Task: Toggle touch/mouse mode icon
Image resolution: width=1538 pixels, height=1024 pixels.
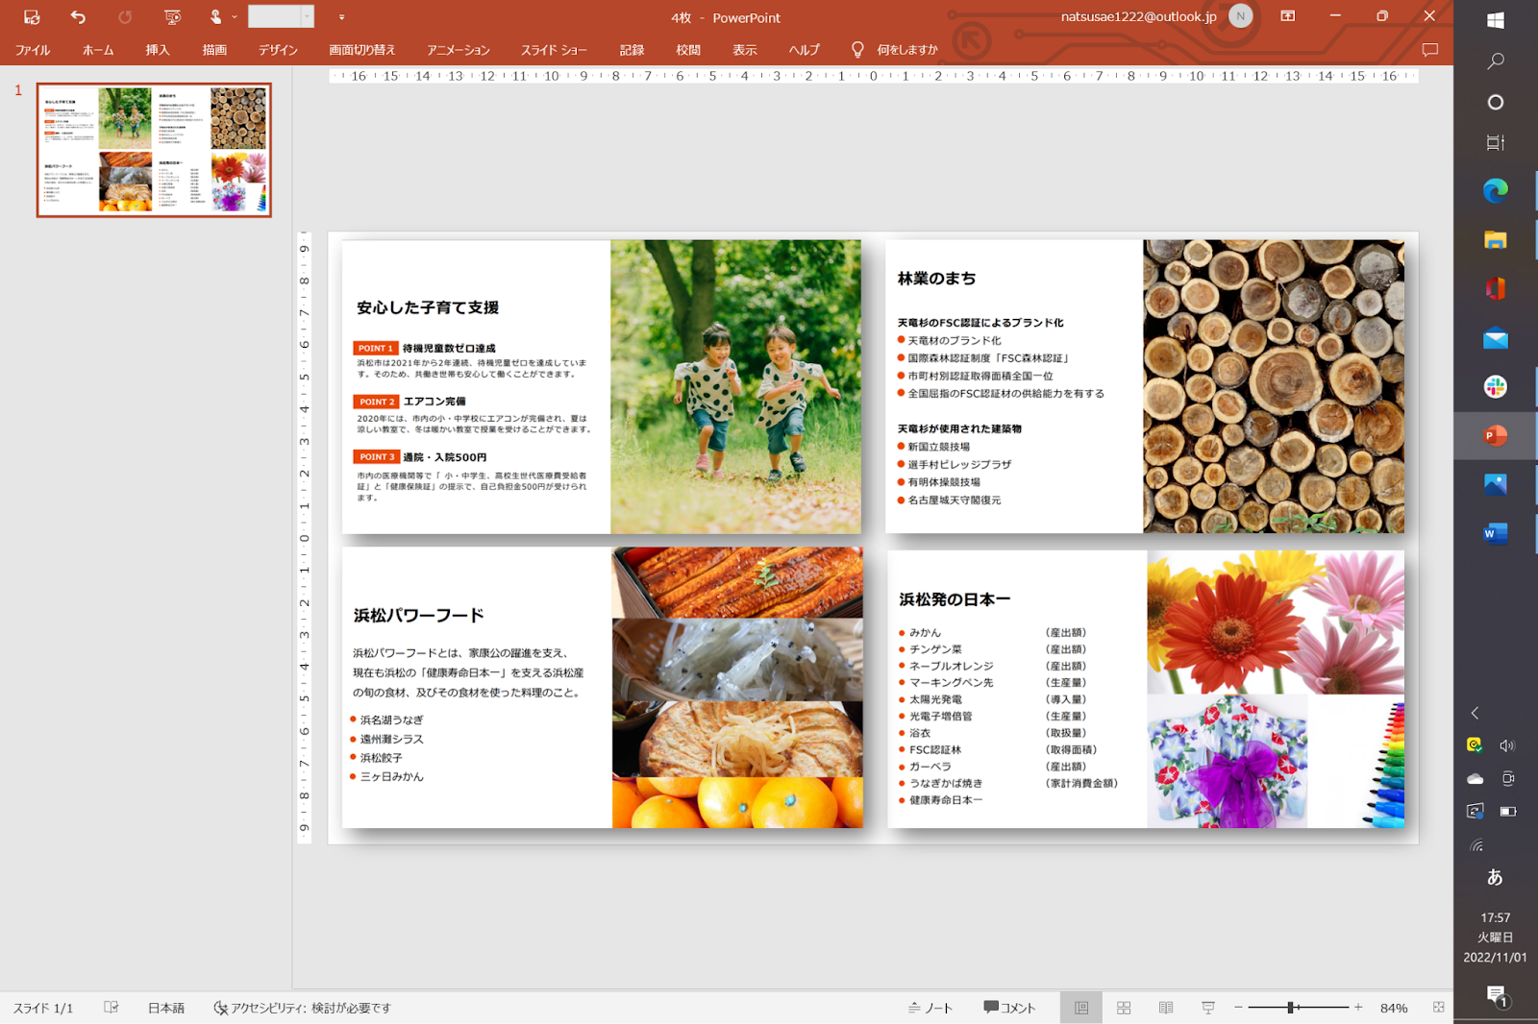Action: [x=215, y=17]
